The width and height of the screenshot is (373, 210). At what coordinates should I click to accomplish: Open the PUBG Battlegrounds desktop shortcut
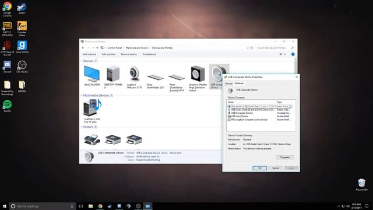7,29
